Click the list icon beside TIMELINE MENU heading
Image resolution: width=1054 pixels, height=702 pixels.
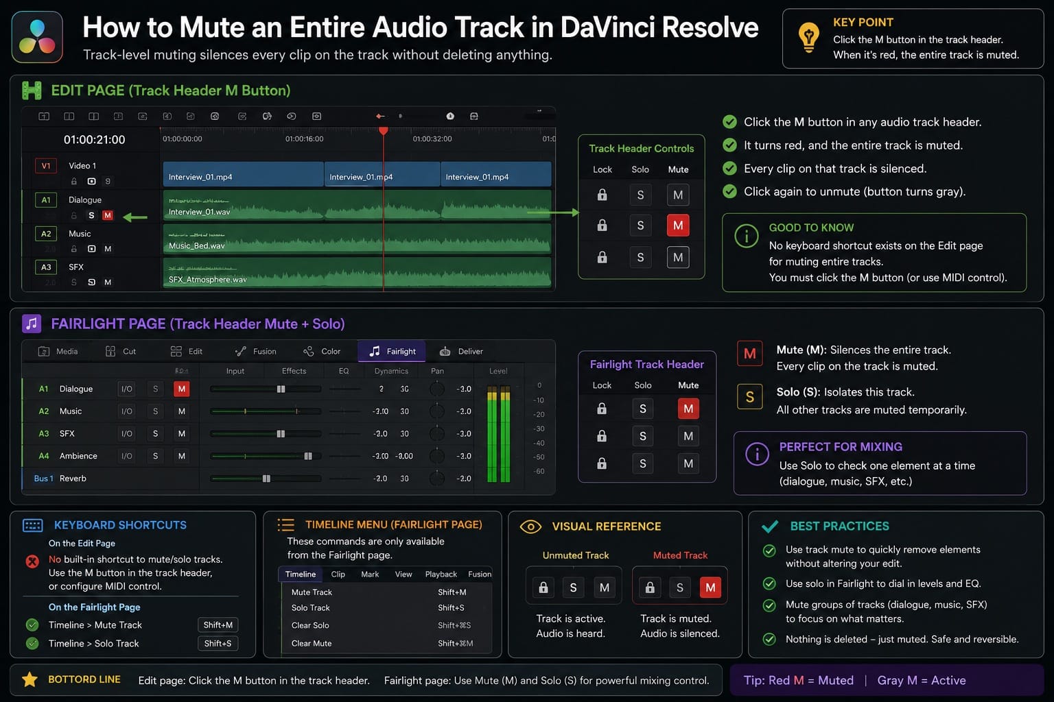point(285,525)
